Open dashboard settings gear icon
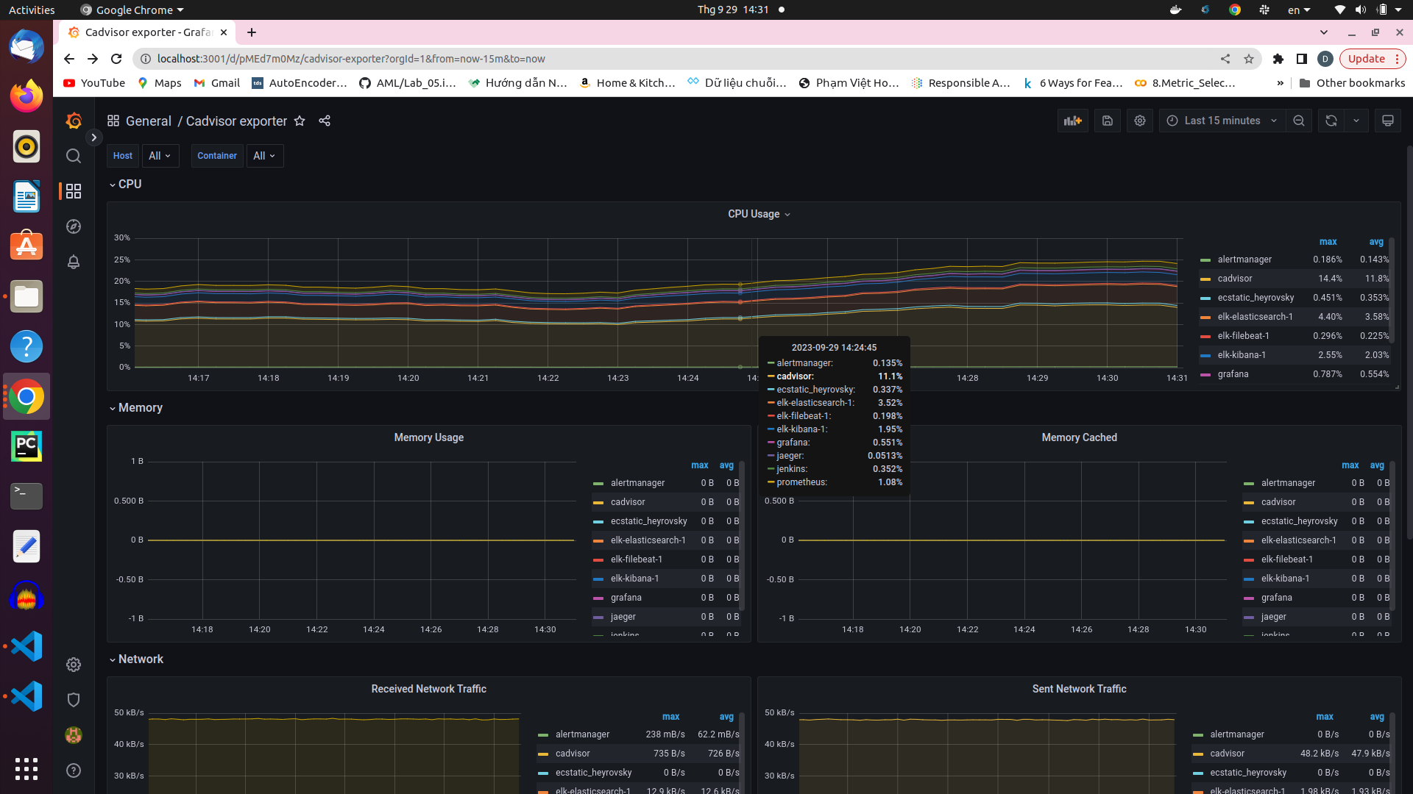The width and height of the screenshot is (1413, 794). (1140, 121)
